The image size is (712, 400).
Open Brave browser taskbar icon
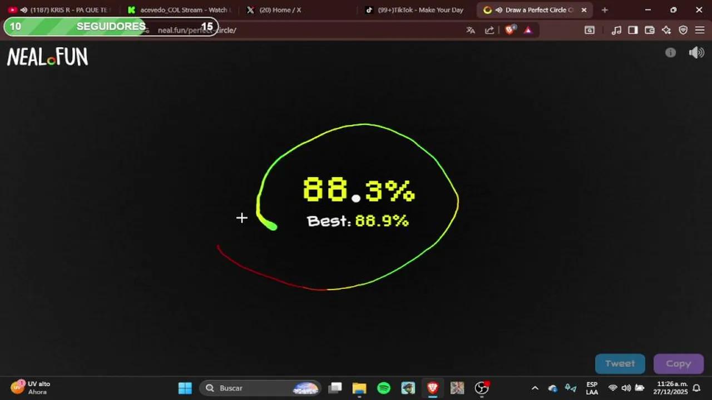tap(433, 388)
